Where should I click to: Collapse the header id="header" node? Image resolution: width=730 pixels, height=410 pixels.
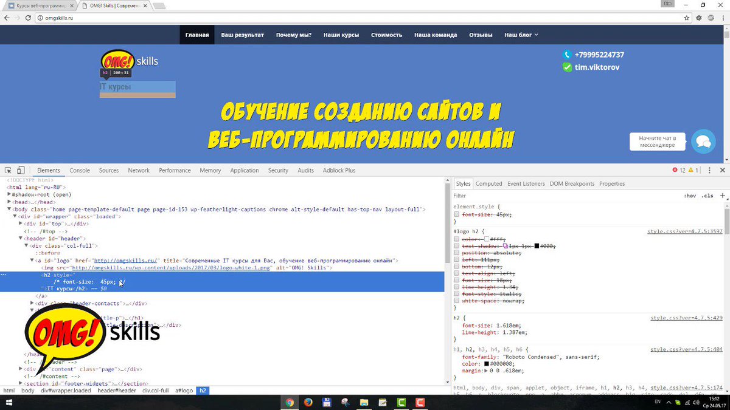21,239
